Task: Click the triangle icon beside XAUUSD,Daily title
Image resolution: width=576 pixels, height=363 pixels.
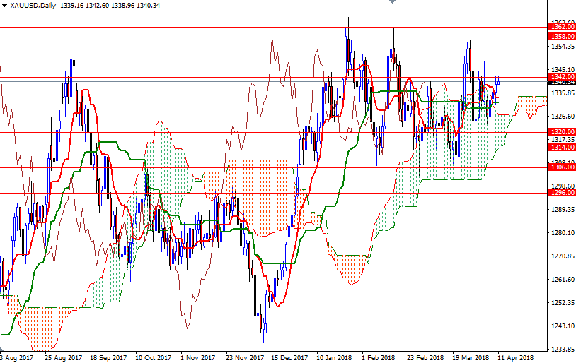Action: (5, 6)
